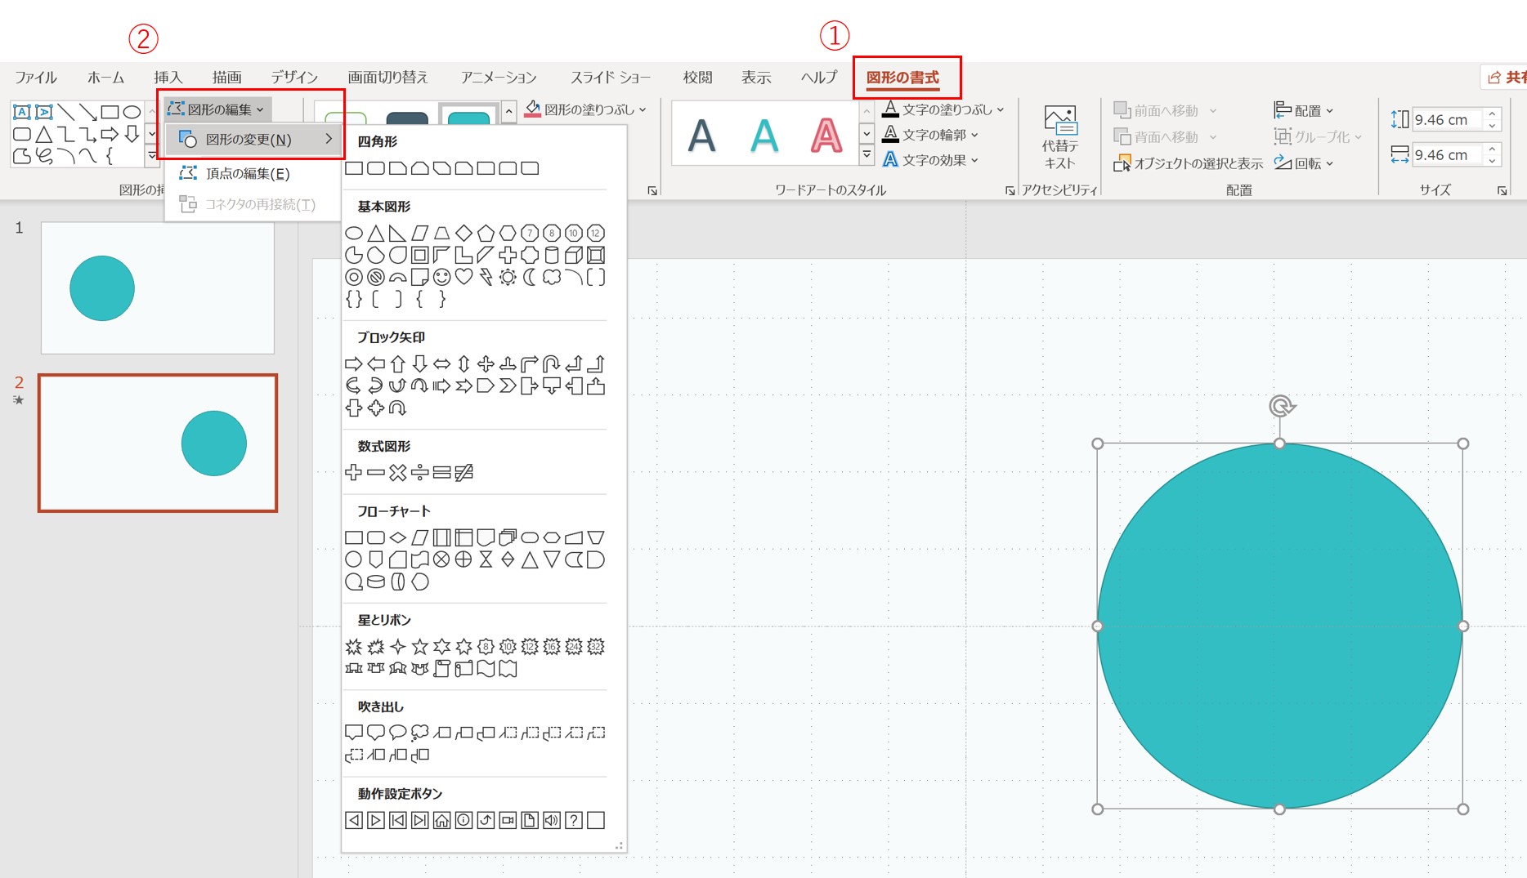Expand the insert shapes gallery list

(x=152, y=155)
